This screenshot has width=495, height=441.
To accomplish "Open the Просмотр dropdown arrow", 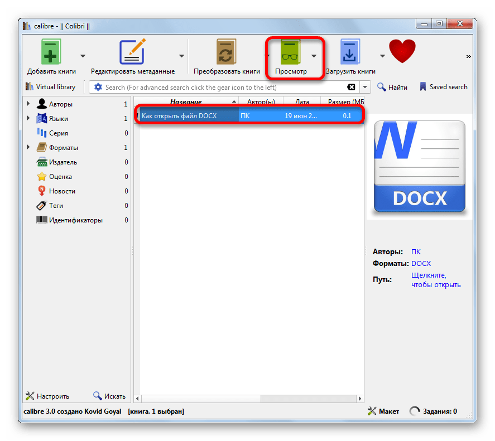I will coord(314,56).
